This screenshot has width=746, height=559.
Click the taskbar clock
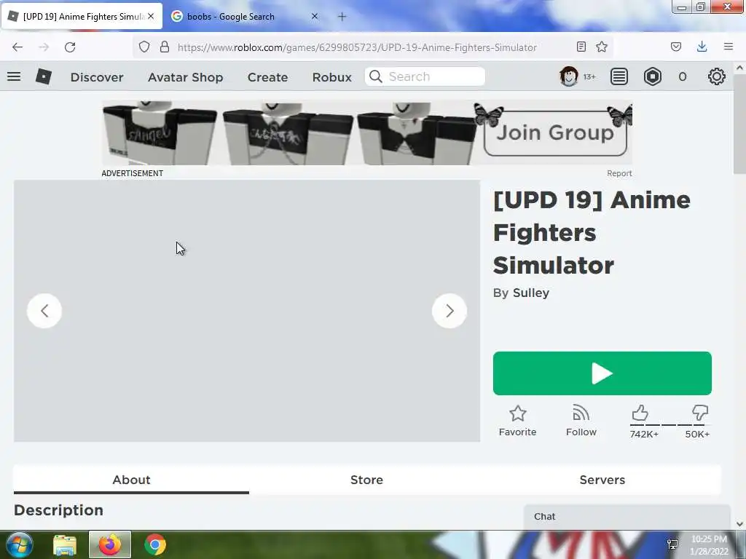tap(709, 545)
